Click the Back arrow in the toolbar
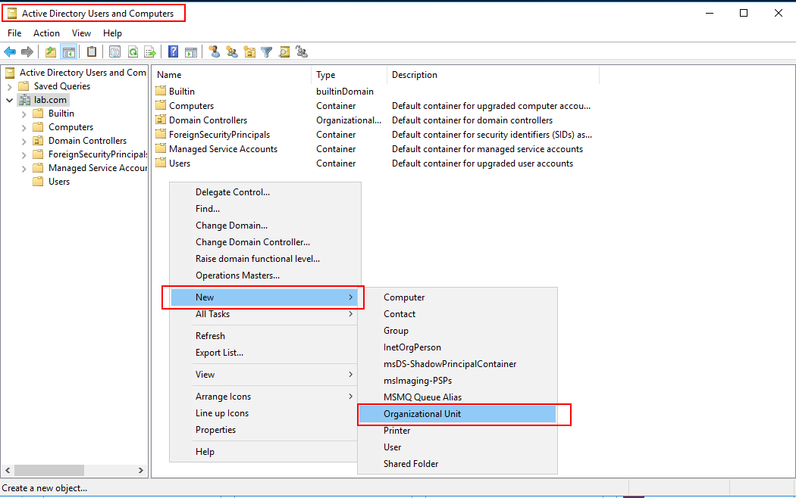 tap(10, 51)
